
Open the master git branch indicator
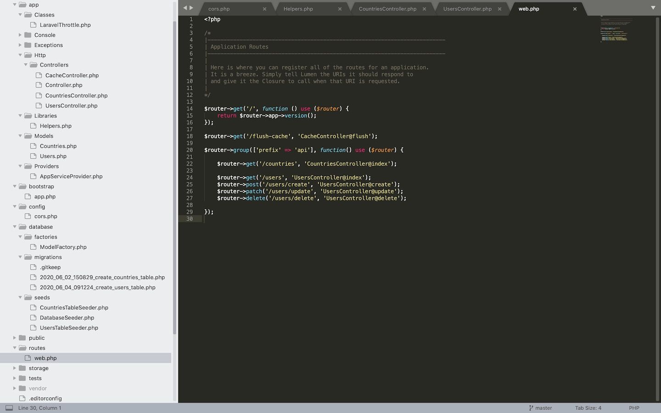point(540,408)
